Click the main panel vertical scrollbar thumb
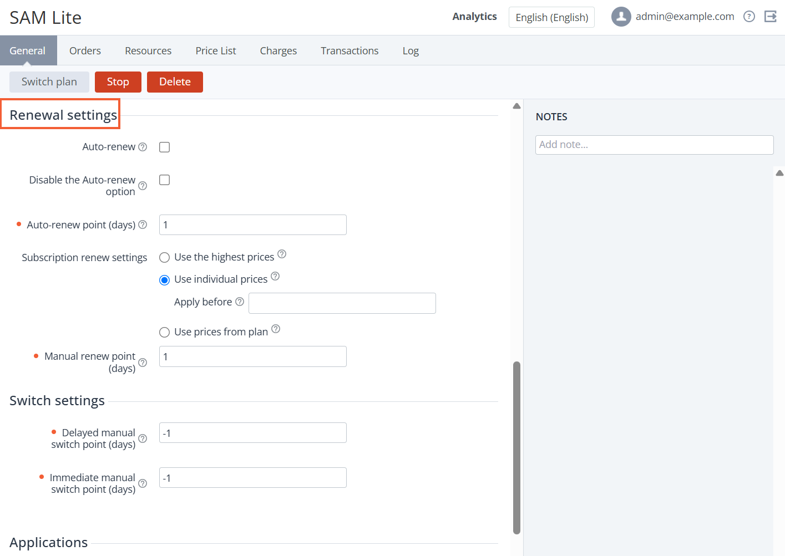785x556 pixels. [x=516, y=448]
